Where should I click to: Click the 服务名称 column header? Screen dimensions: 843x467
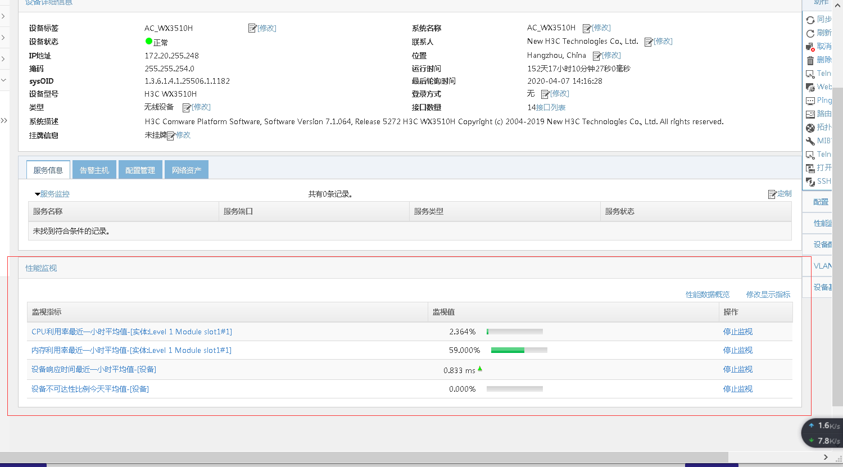pos(124,211)
